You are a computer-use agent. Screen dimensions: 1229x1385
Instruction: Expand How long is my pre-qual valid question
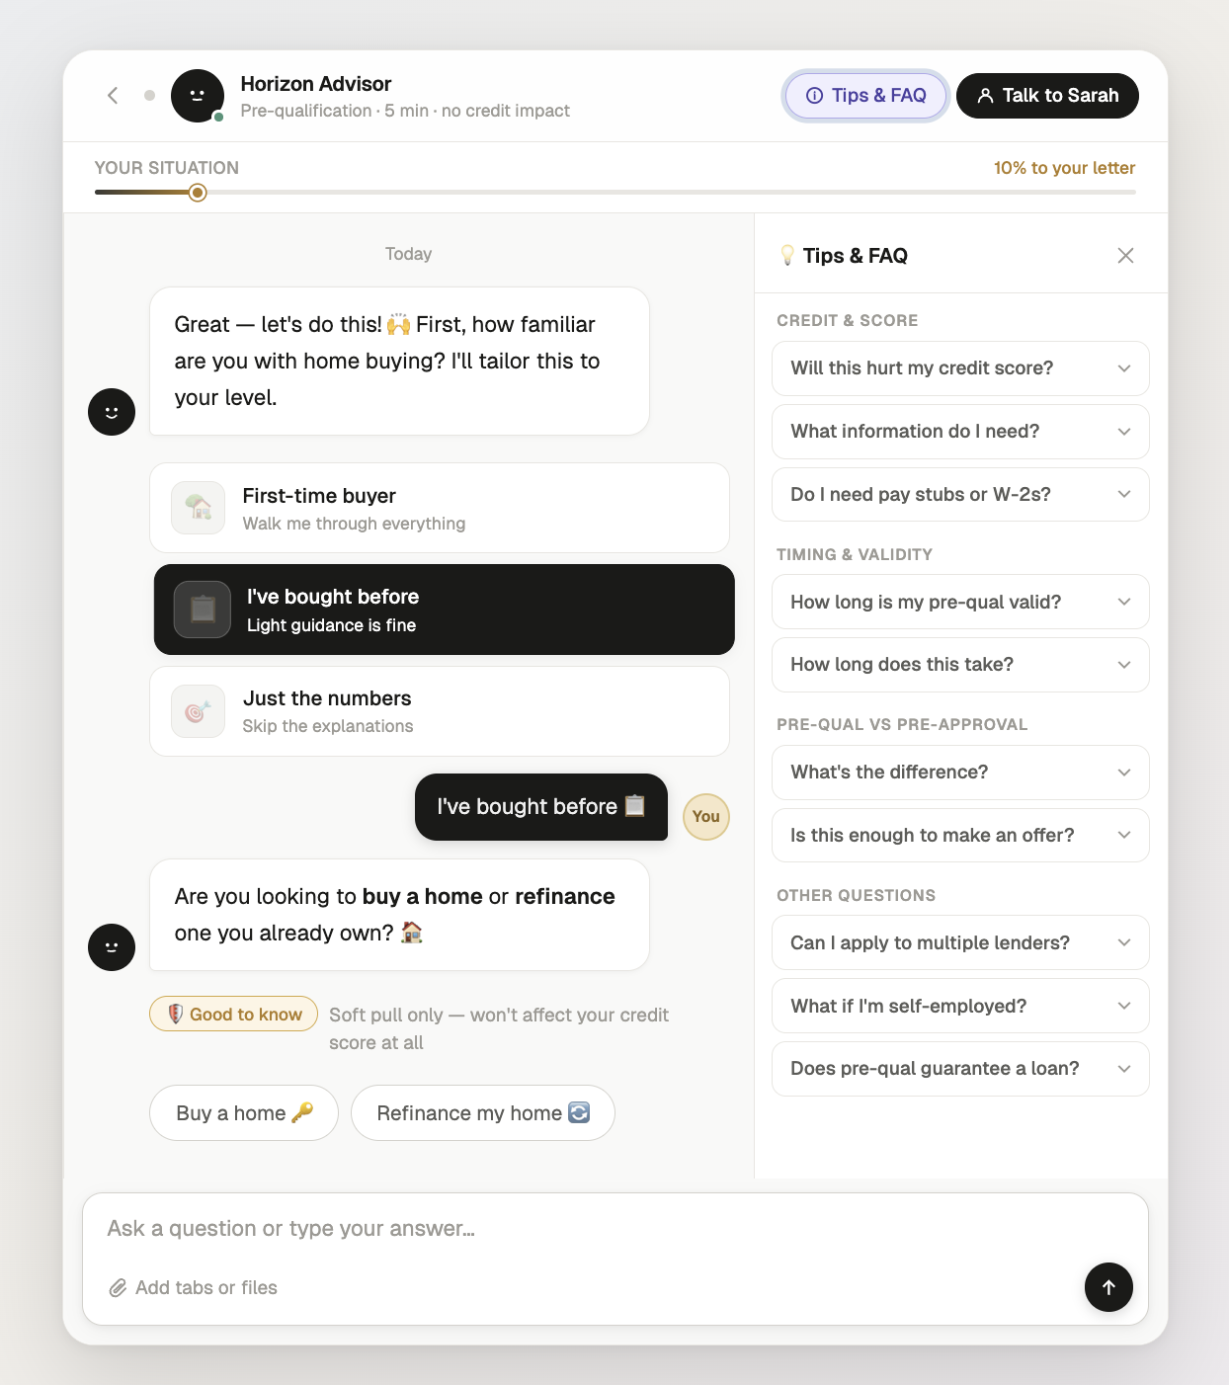959,602
